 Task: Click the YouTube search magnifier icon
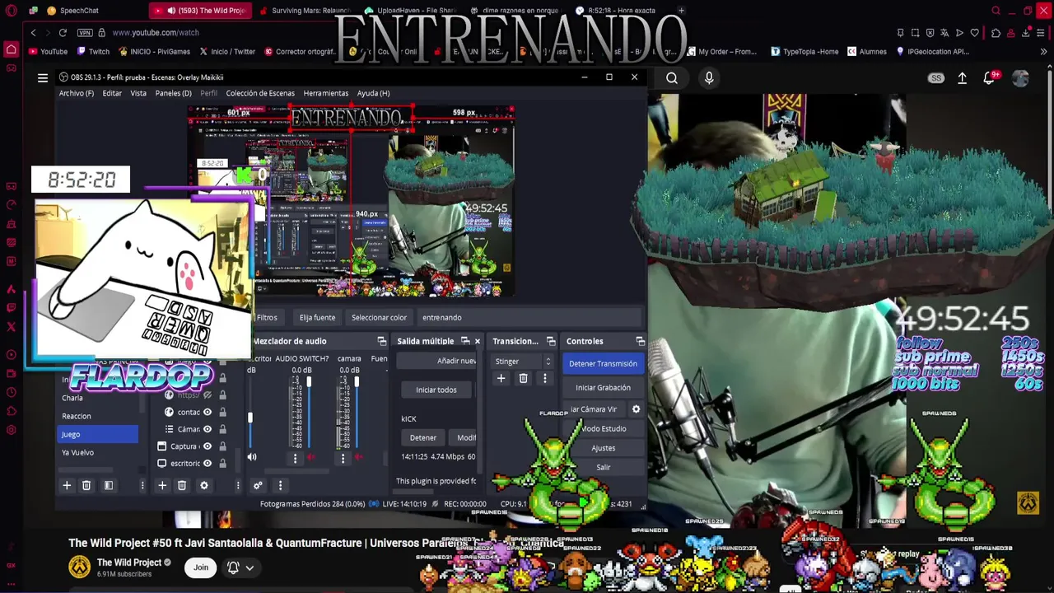(x=672, y=78)
